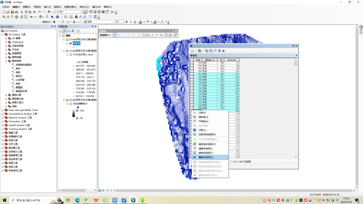Expand the 数据管理 toolset
Image resolution: width=363 pixels, height=204 pixels.
[6, 53]
